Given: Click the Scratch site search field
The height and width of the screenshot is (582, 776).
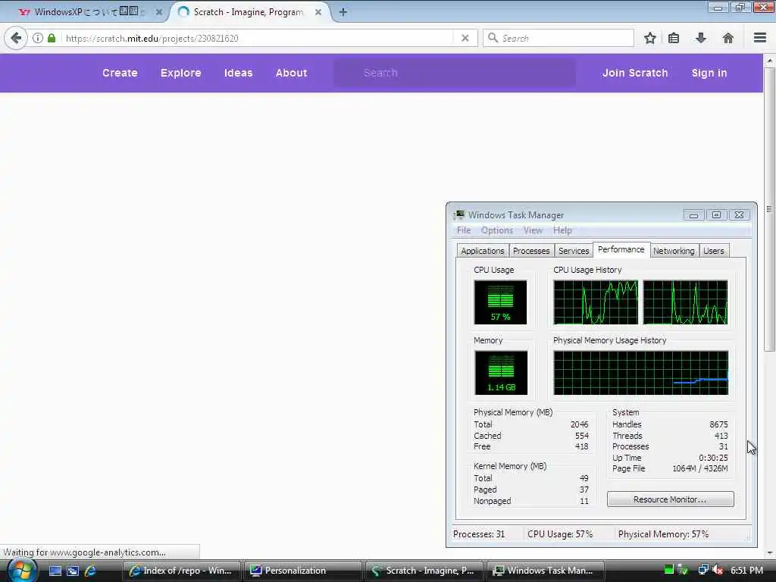Looking at the screenshot, I should pos(455,73).
